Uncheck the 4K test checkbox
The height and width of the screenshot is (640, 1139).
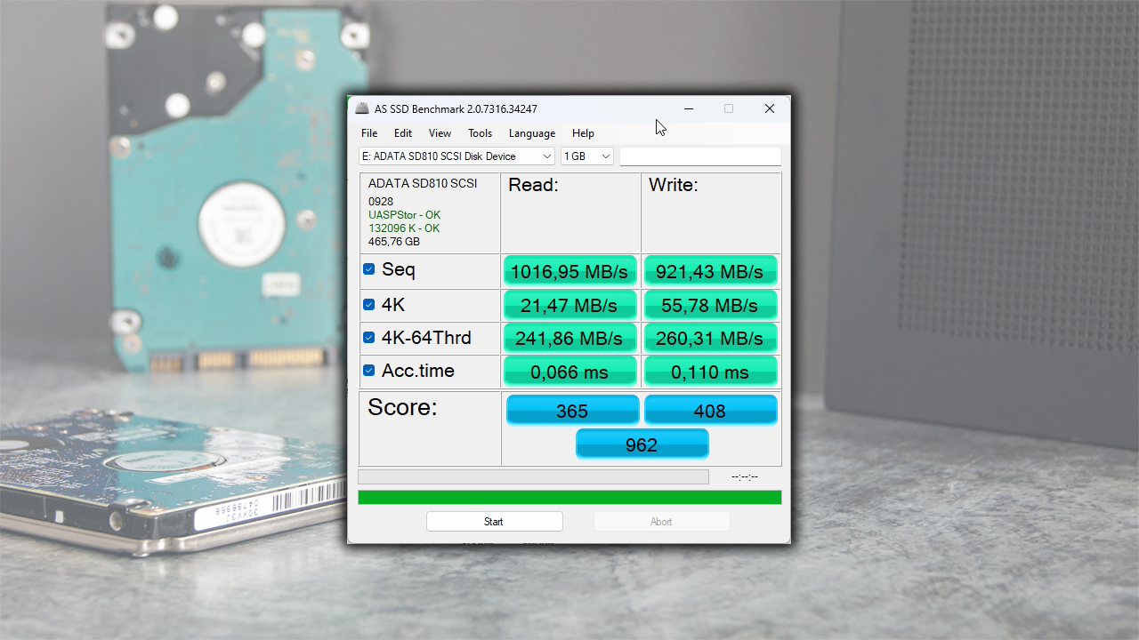tap(368, 305)
